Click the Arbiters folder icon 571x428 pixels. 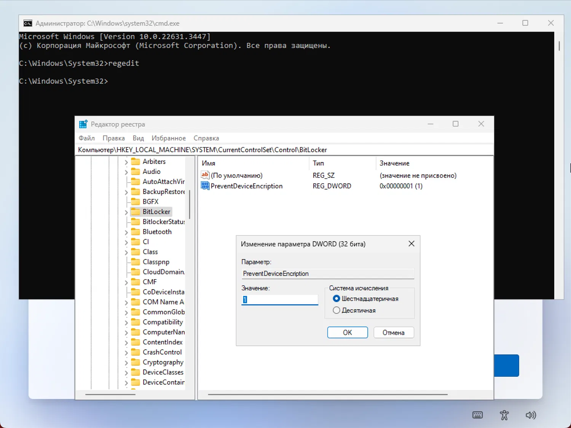[x=136, y=161]
